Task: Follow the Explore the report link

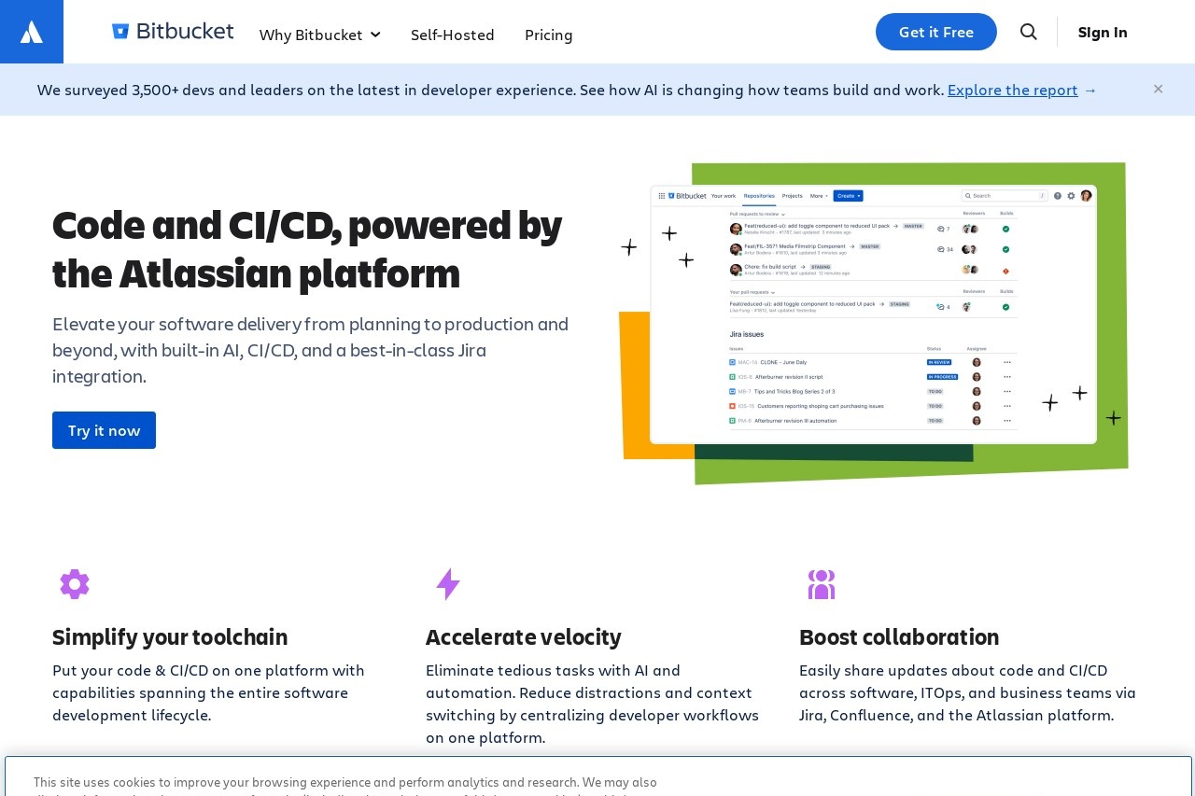Action: point(1013,90)
